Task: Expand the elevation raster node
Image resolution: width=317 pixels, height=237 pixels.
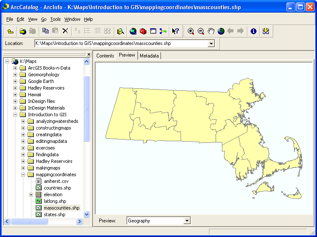Action: [x=31, y=195]
